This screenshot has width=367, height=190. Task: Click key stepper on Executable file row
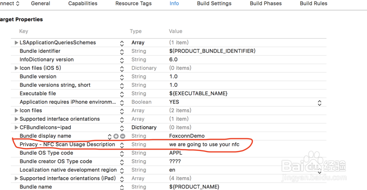point(122,94)
